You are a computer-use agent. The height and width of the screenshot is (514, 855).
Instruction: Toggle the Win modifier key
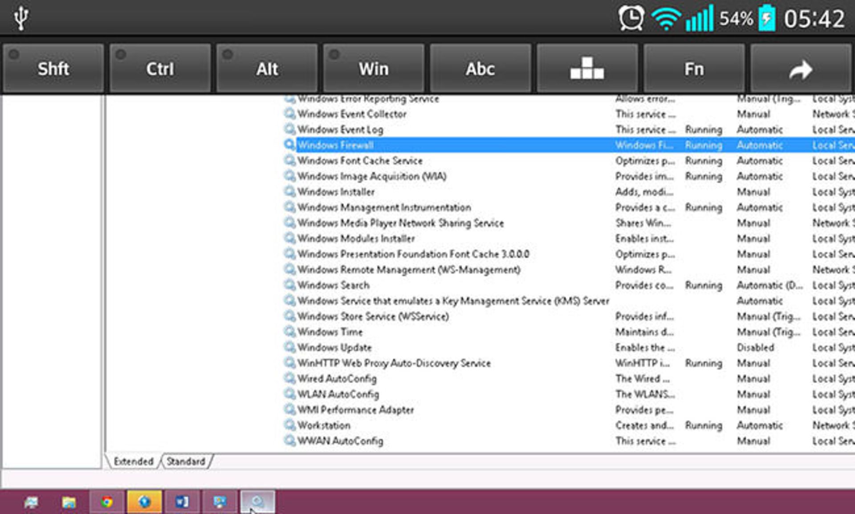click(374, 68)
